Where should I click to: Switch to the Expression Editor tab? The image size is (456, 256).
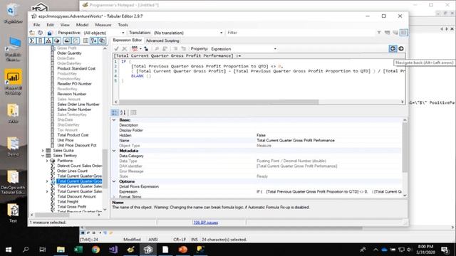[128, 41]
